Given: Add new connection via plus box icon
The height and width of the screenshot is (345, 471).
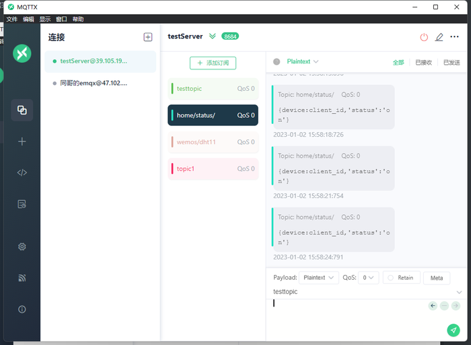Looking at the screenshot, I should (x=148, y=37).
